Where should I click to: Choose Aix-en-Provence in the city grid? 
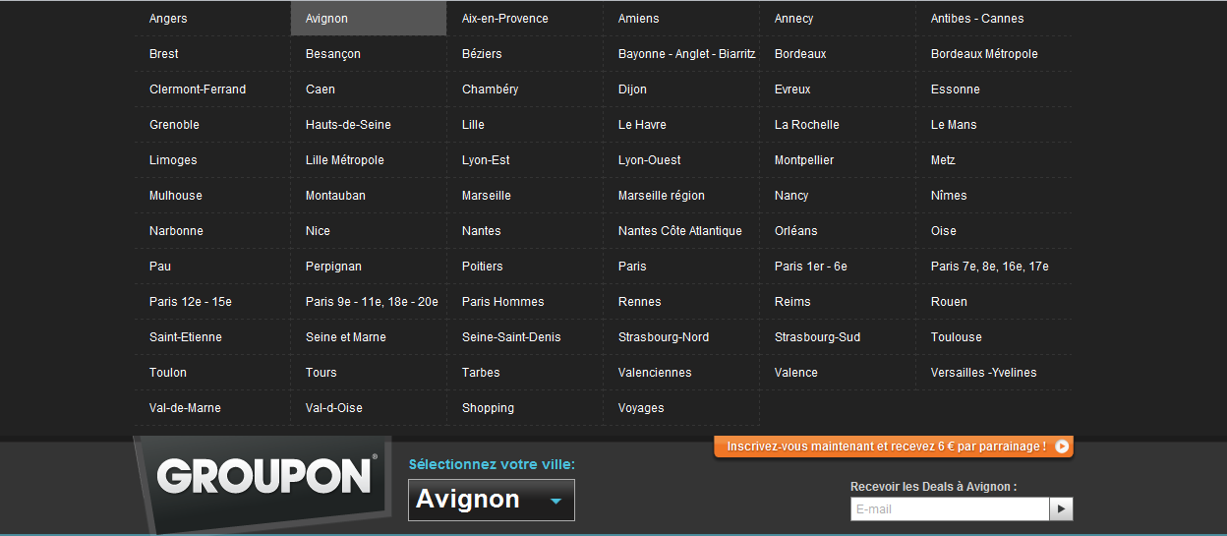pyautogui.click(x=505, y=19)
